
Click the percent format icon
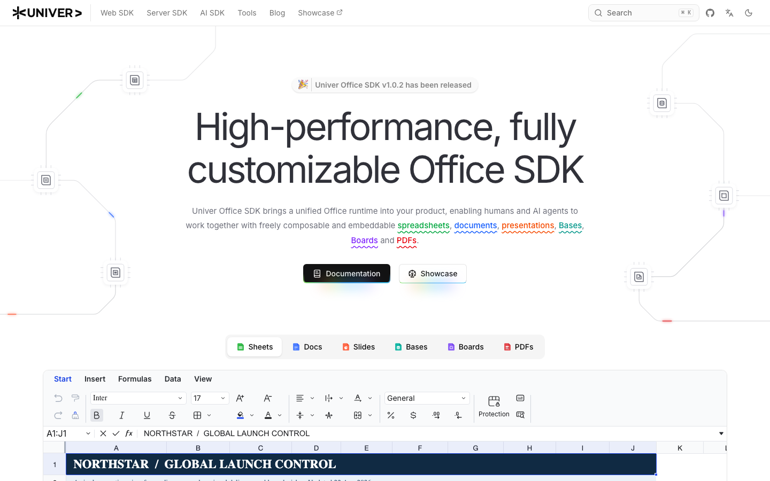coord(391,415)
